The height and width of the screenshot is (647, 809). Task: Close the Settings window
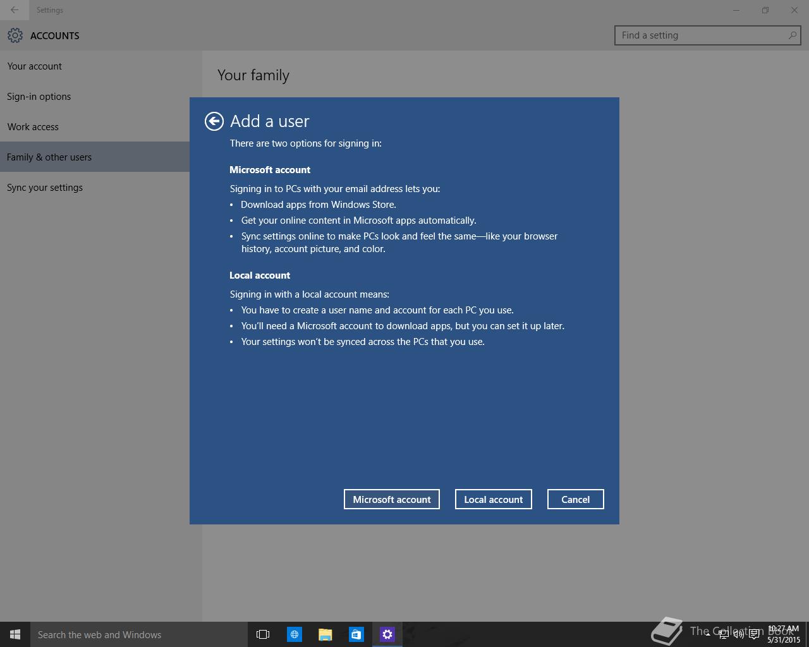pyautogui.click(x=794, y=10)
